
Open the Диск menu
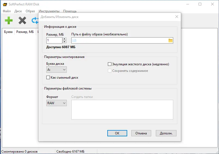tap(18, 11)
